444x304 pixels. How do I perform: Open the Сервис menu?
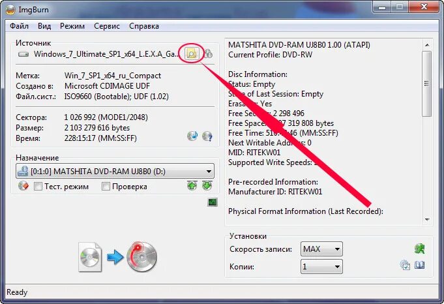click(x=107, y=26)
